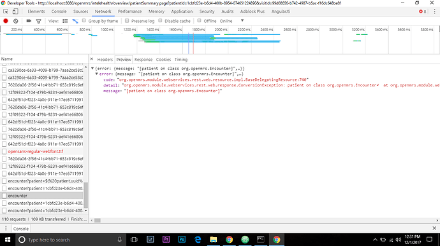Open the Sources panel tab

coord(81,11)
